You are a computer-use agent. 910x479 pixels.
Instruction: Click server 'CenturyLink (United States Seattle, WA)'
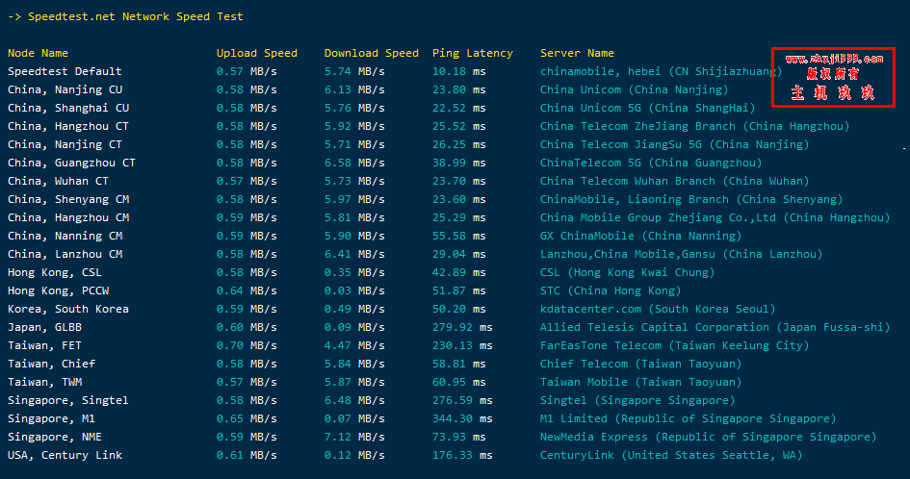[671, 455]
